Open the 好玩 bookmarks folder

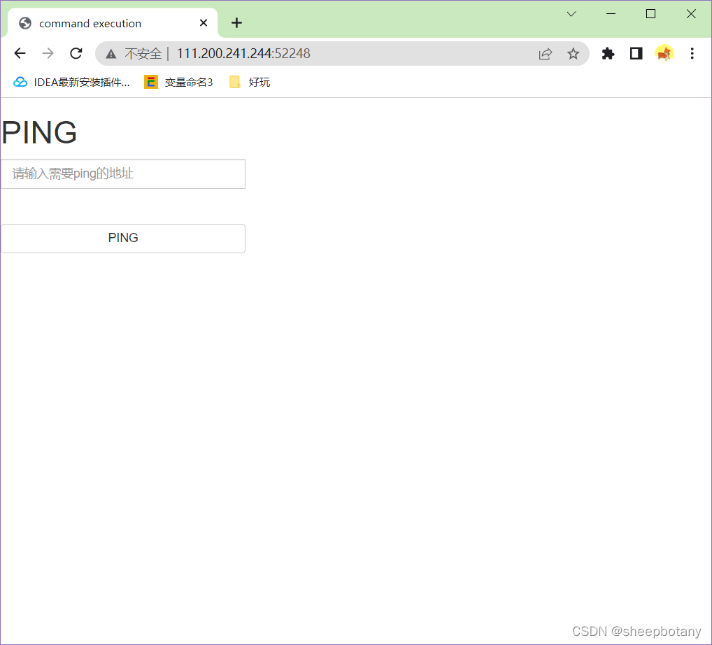pyautogui.click(x=250, y=83)
